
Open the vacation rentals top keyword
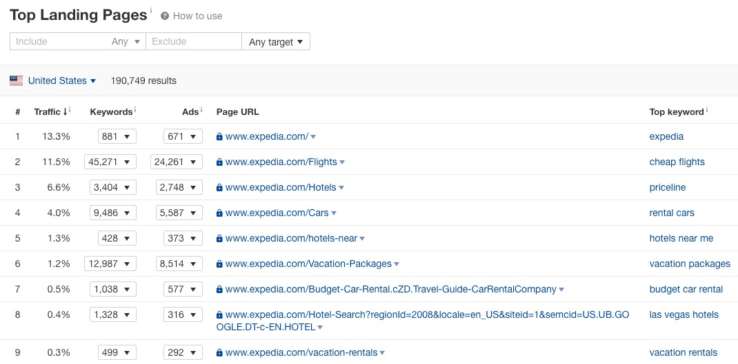click(683, 352)
